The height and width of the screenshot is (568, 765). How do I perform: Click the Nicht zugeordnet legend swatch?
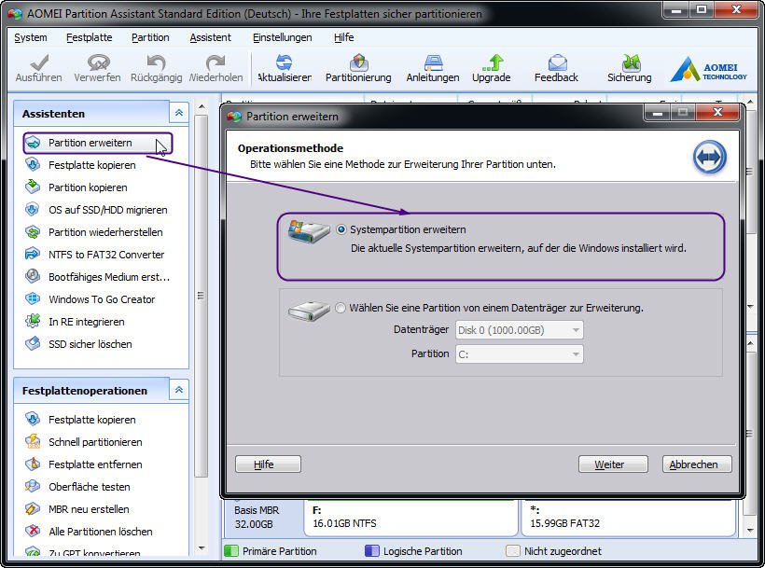[513, 551]
